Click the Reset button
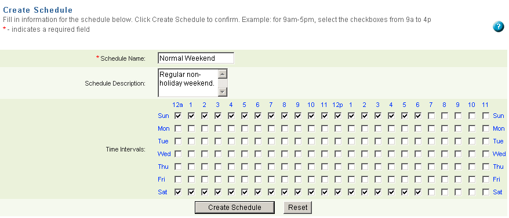Image resolution: width=509 pixels, height=218 pixels. click(x=297, y=208)
